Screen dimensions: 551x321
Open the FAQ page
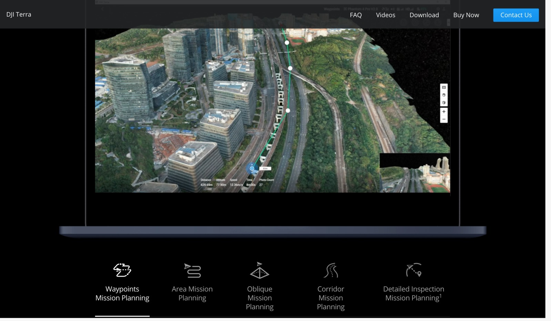click(x=356, y=15)
